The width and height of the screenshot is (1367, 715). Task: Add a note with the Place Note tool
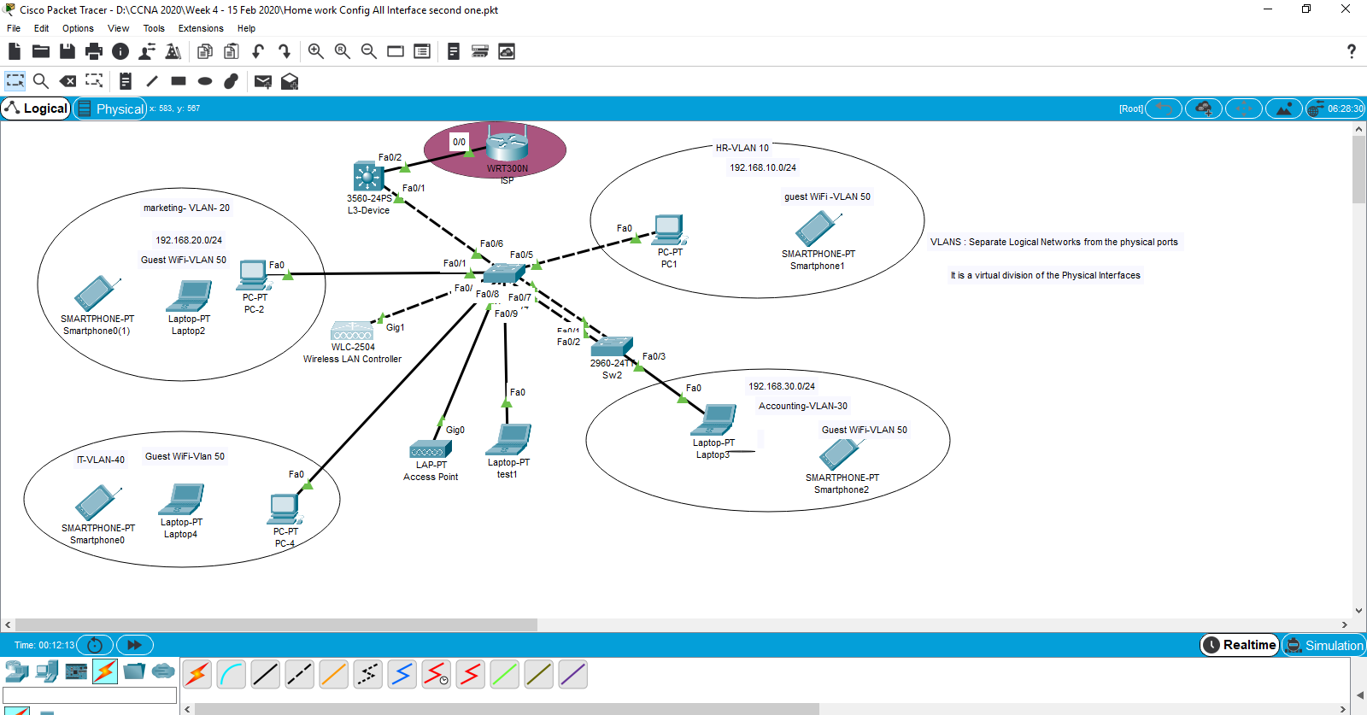coord(126,81)
